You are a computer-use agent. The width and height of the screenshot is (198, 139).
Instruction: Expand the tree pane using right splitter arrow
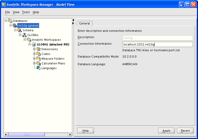coord(73,23)
